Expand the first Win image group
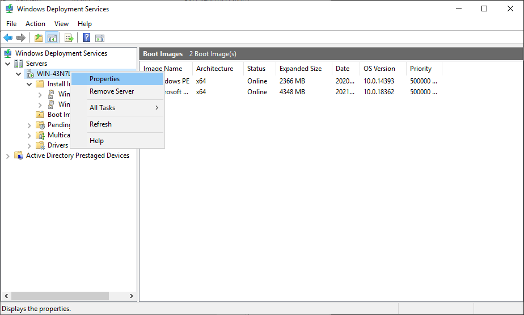 [x=40, y=95]
